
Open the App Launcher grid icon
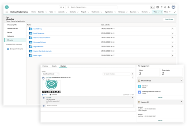(7, 12)
